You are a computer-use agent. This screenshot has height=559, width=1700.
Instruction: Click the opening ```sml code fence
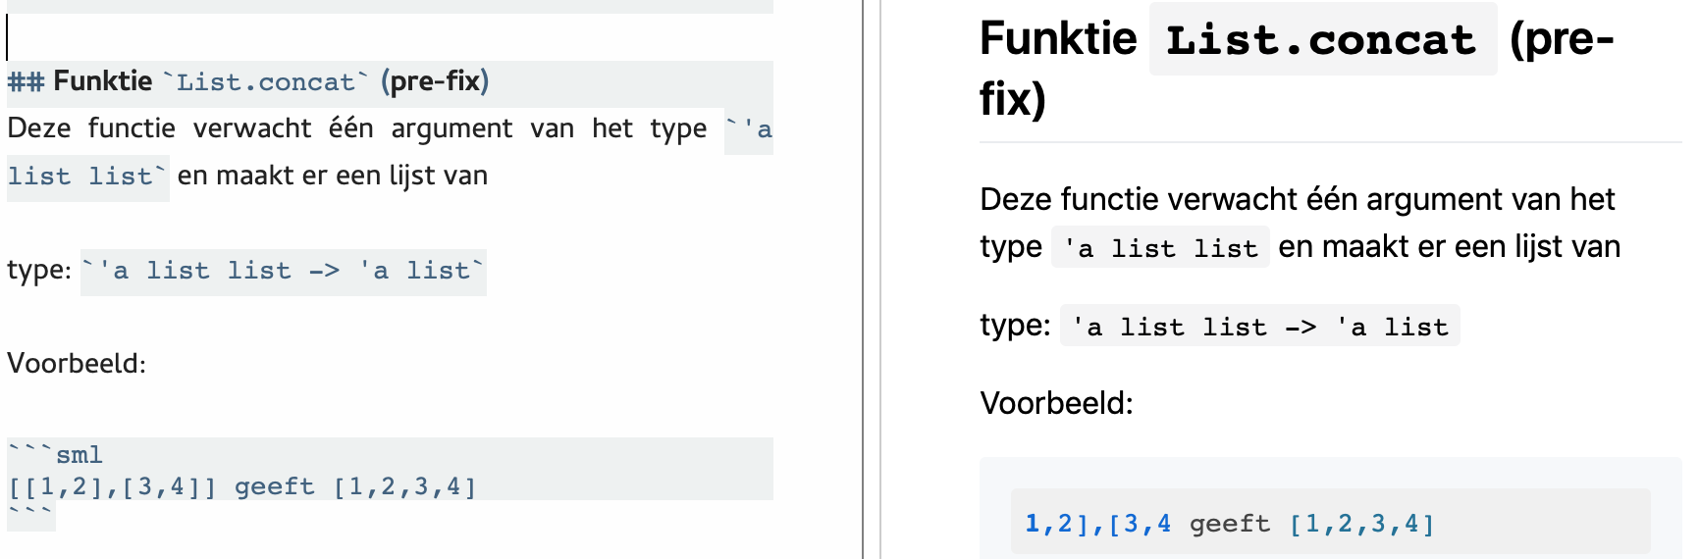(56, 455)
